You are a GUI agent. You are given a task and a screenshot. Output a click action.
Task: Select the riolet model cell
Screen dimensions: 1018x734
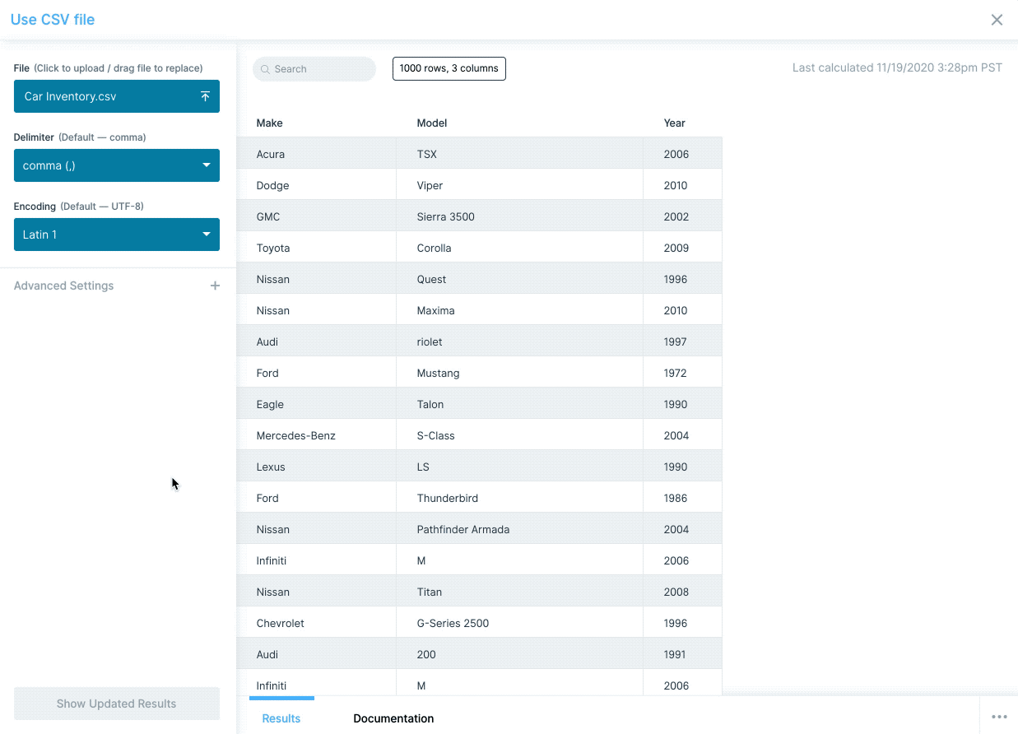(520, 341)
